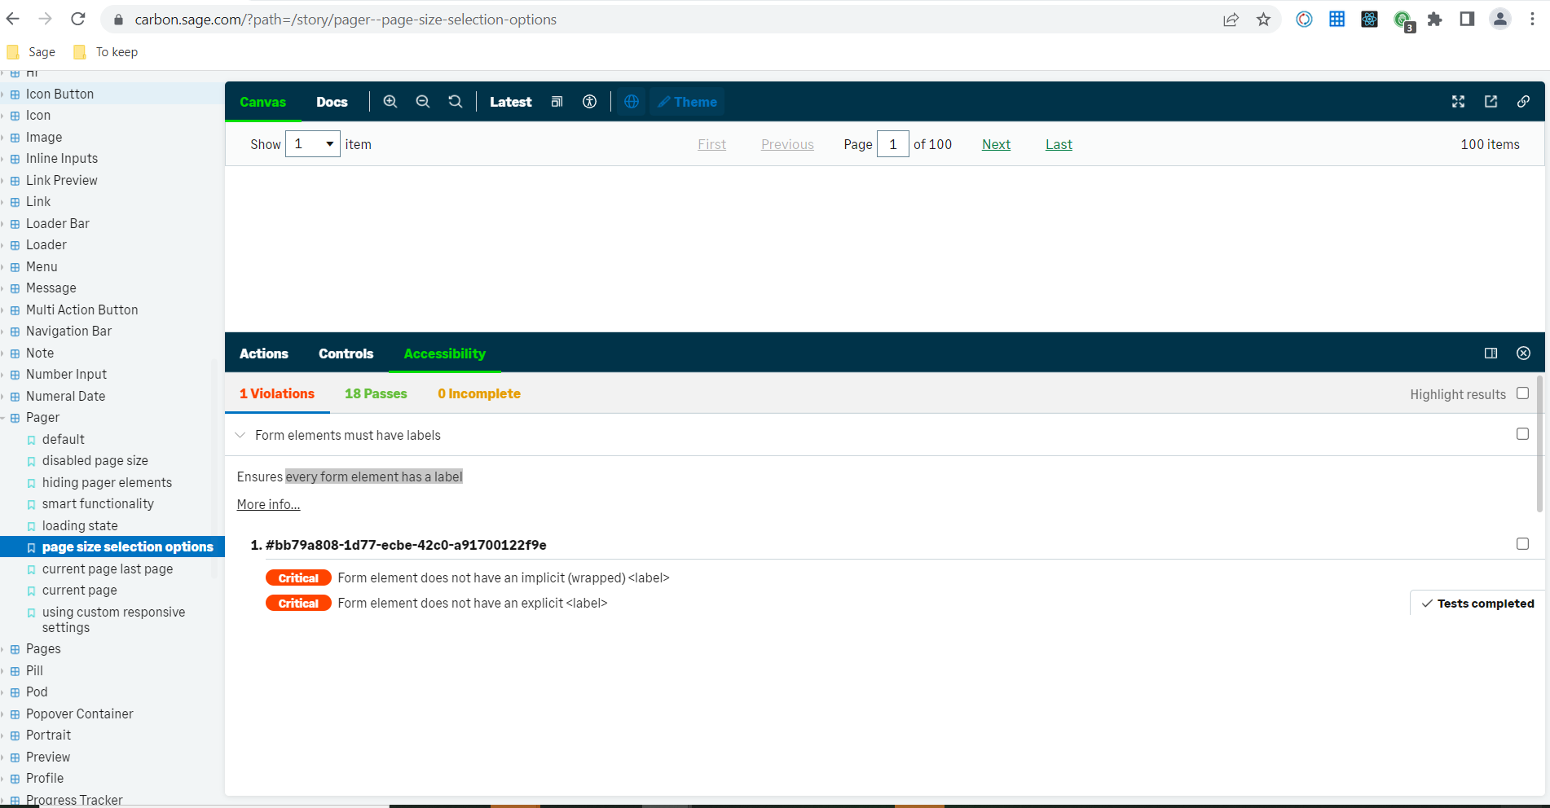The height and width of the screenshot is (808, 1550).
Task: Open the 'smart functionality' story
Action: (98, 503)
